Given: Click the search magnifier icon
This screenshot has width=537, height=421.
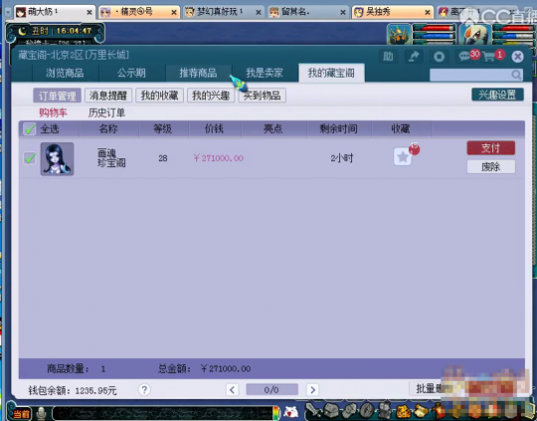Looking at the screenshot, I should pos(516,75).
